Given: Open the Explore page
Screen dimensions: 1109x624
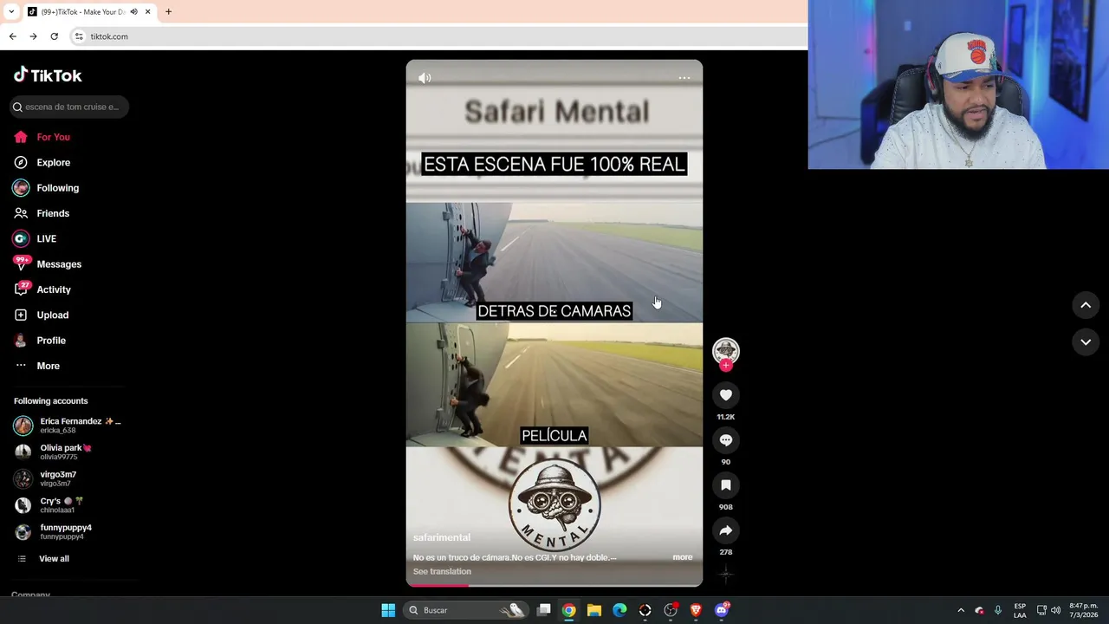Looking at the screenshot, I should click(x=42, y=162).
